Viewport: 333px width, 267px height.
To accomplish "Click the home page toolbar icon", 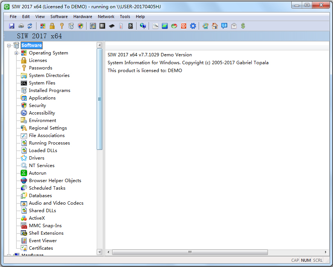I will click(215, 26).
